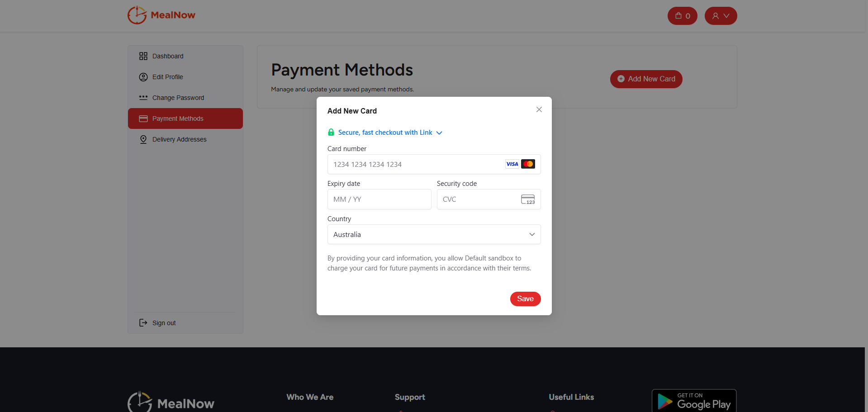Screen dimensions: 868x412
Task: Close the Add New Card dialog
Action: pos(539,109)
